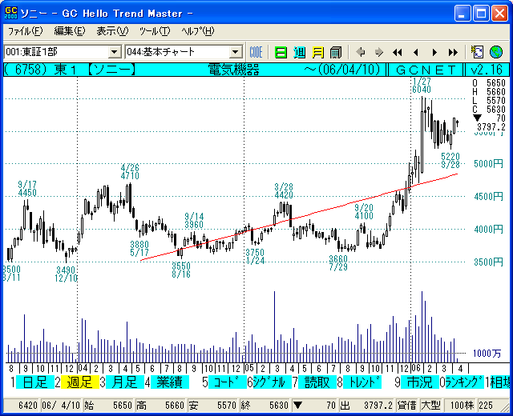The image size is (513, 416).
Task: Click the 貸借 status bar entry
Action: pyautogui.click(x=407, y=406)
